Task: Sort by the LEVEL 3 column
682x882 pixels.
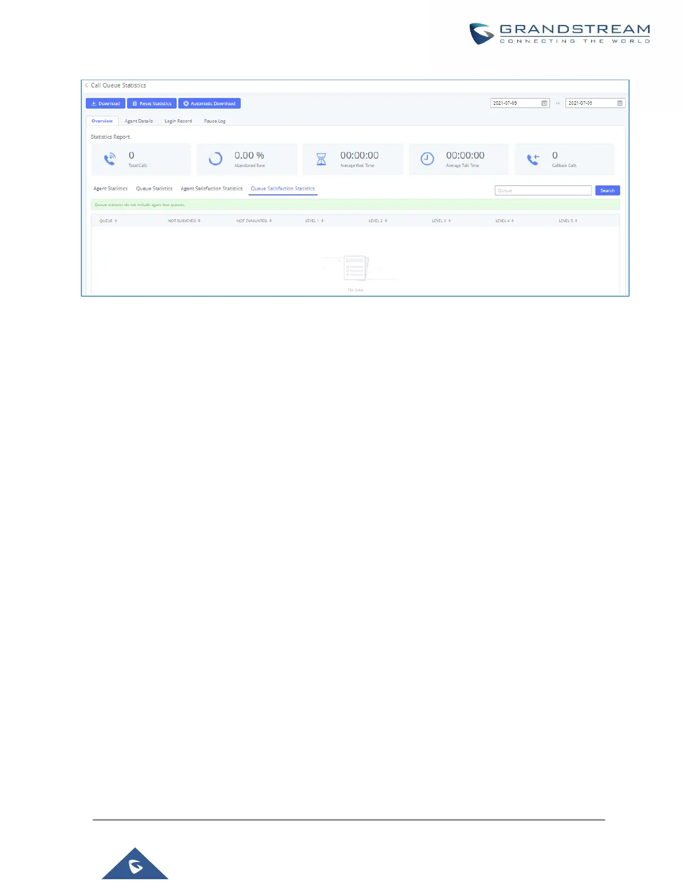Action: pyautogui.click(x=441, y=221)
